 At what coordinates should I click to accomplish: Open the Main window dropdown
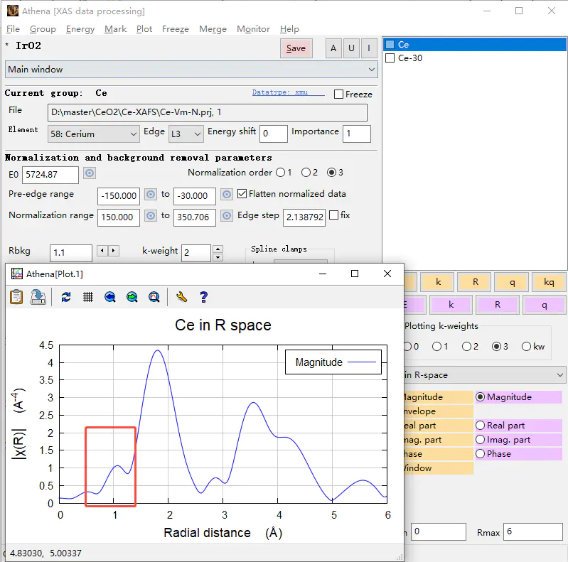coord(191,70)
